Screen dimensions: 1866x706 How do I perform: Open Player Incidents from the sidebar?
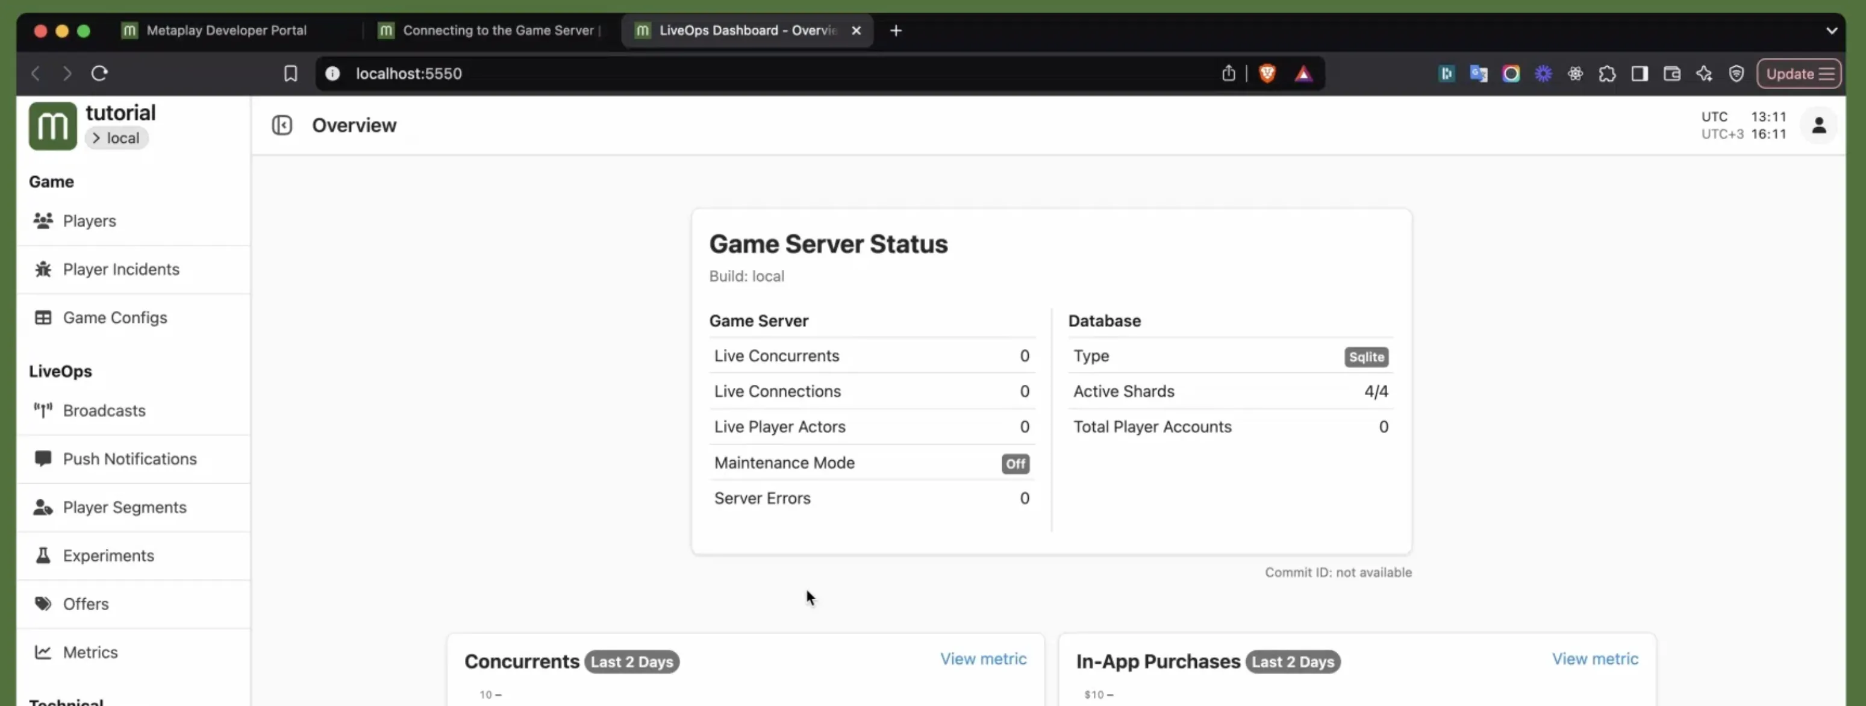pos(43,269)
